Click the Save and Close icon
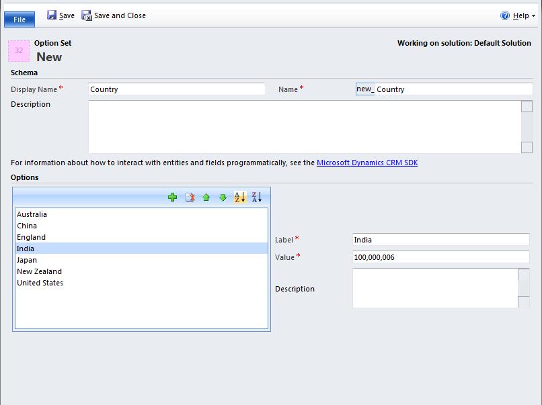Image resolution: width=542 pixels, height=405 pixels. click(86, 15)
